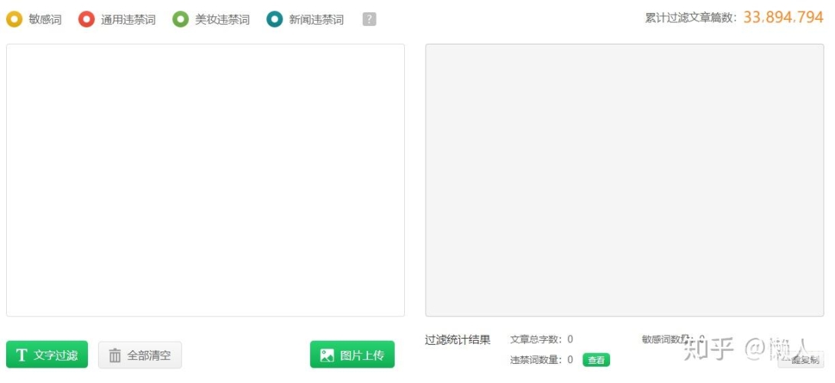
Task: Click inside the left text input area
Action: (x=205, y=180)
